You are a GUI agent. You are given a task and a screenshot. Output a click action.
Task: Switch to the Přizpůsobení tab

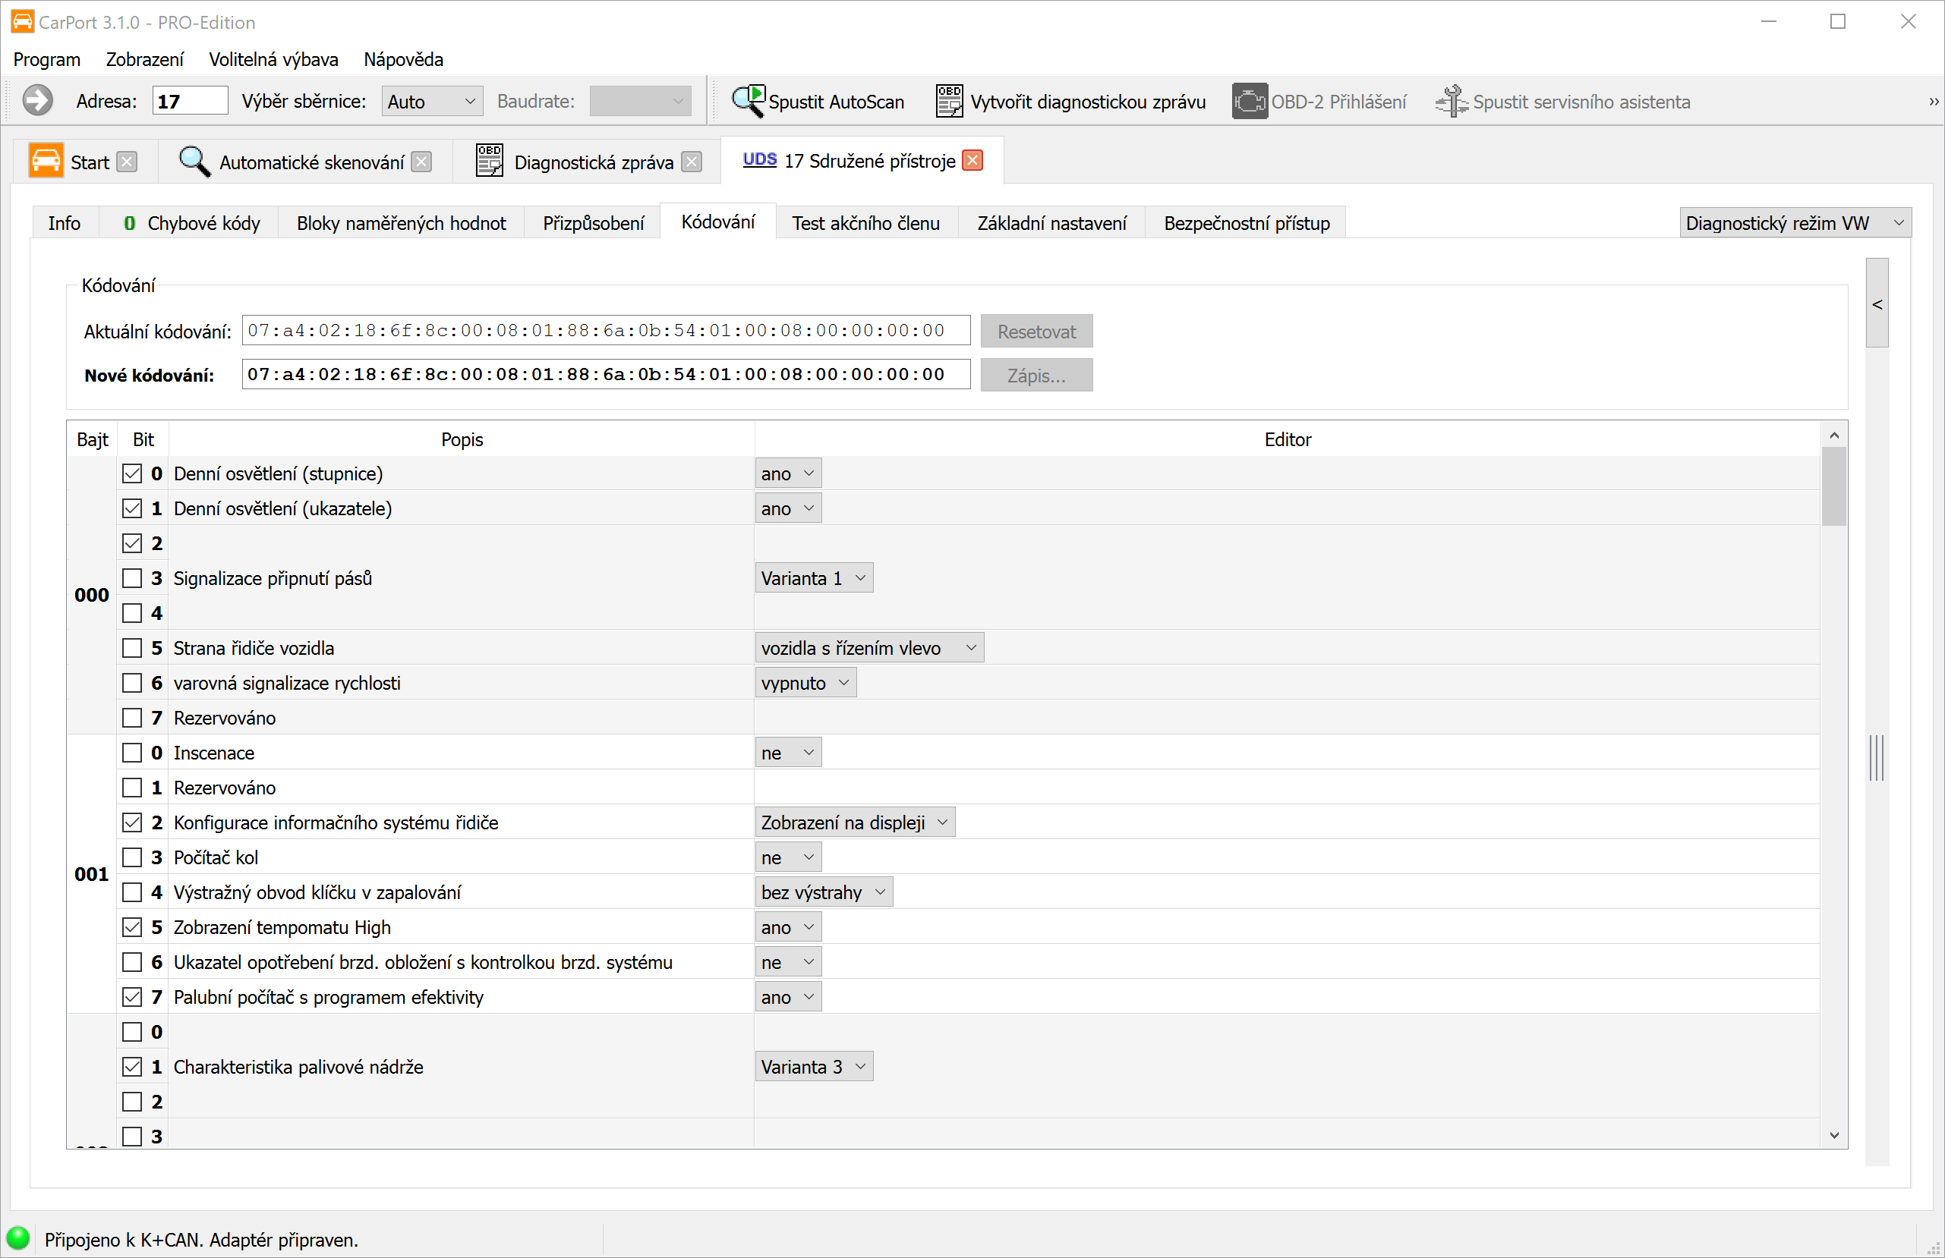pyautogui.click(x=594, y=223)
